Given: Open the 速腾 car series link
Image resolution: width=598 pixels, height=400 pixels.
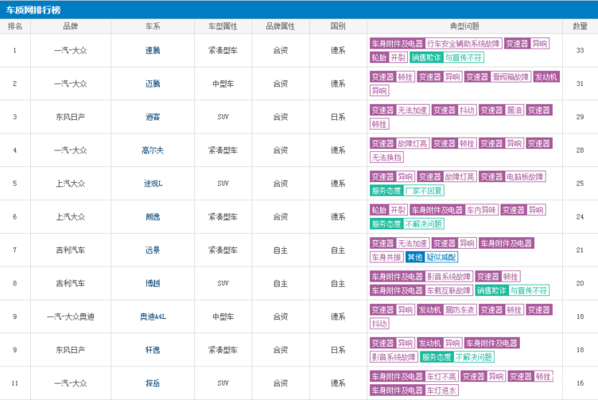Looking at the screenshot, I should (x=153, y=50).
